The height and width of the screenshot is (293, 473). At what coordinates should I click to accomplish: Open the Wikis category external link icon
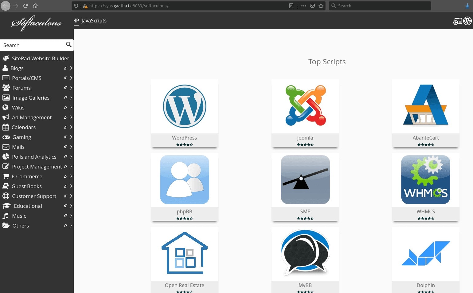point(65,108)
